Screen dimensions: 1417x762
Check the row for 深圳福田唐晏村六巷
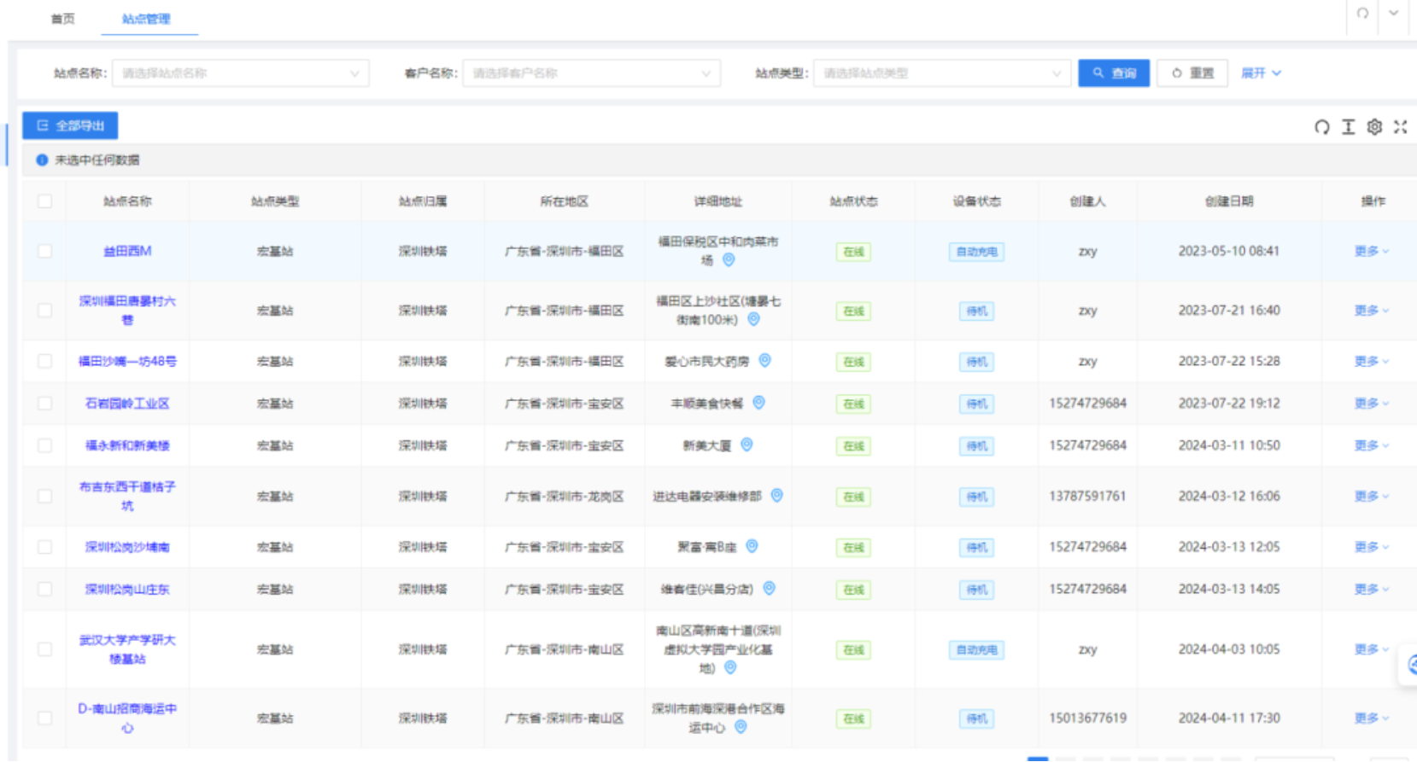pos(44,311)
